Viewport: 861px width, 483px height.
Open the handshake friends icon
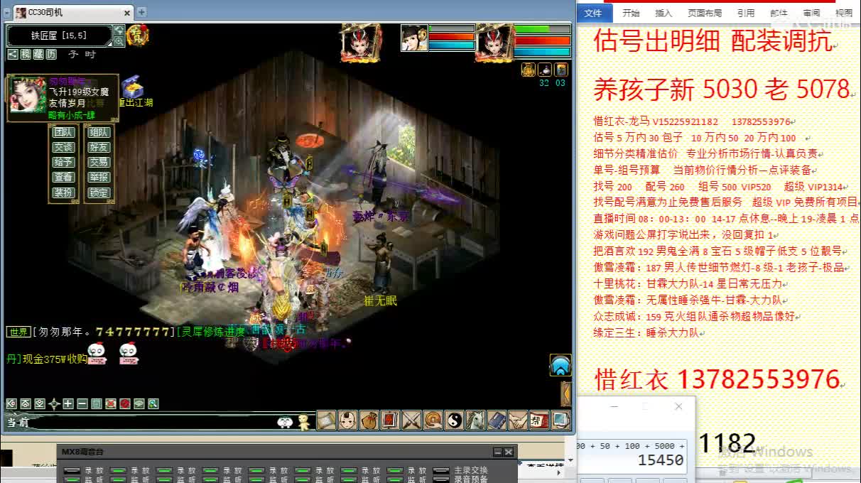coord(519,420)
